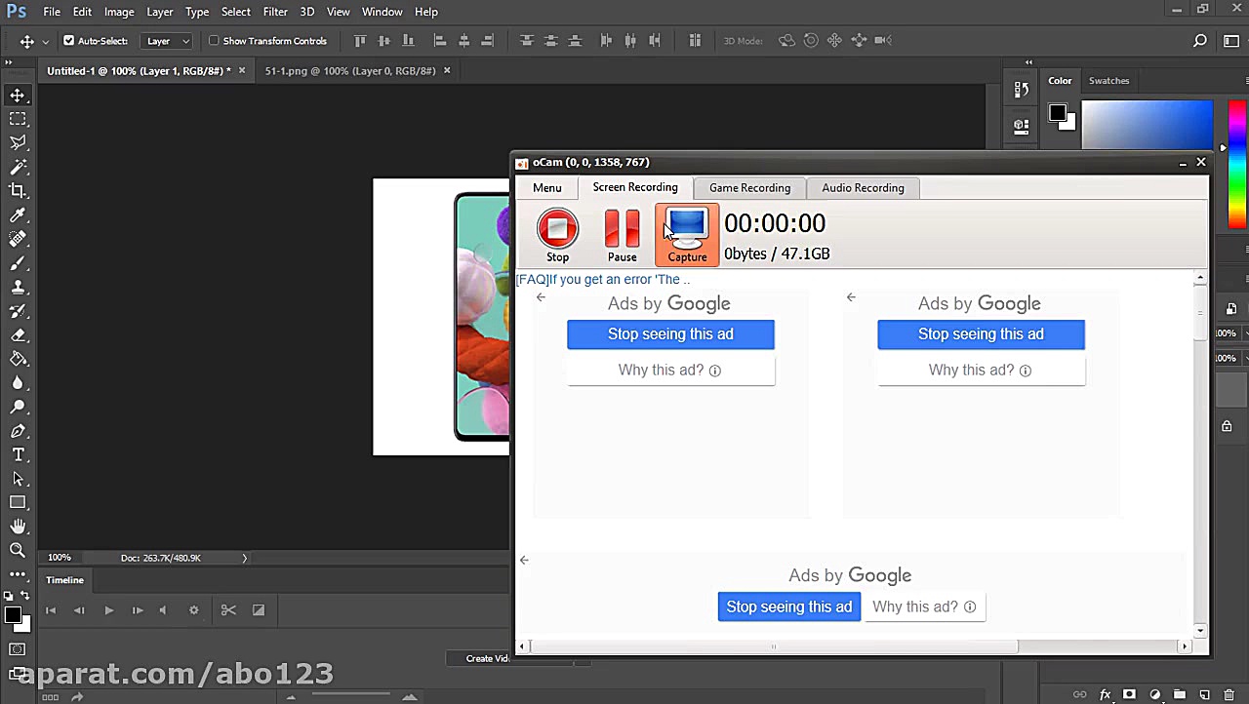Split clip with Timeline scissors icon
The width and height of the screenshot is (1249, 704).
[228, 610]
